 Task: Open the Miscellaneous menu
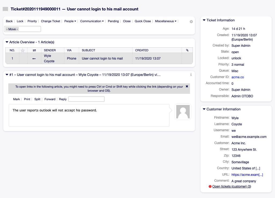[x=166, y=21]
